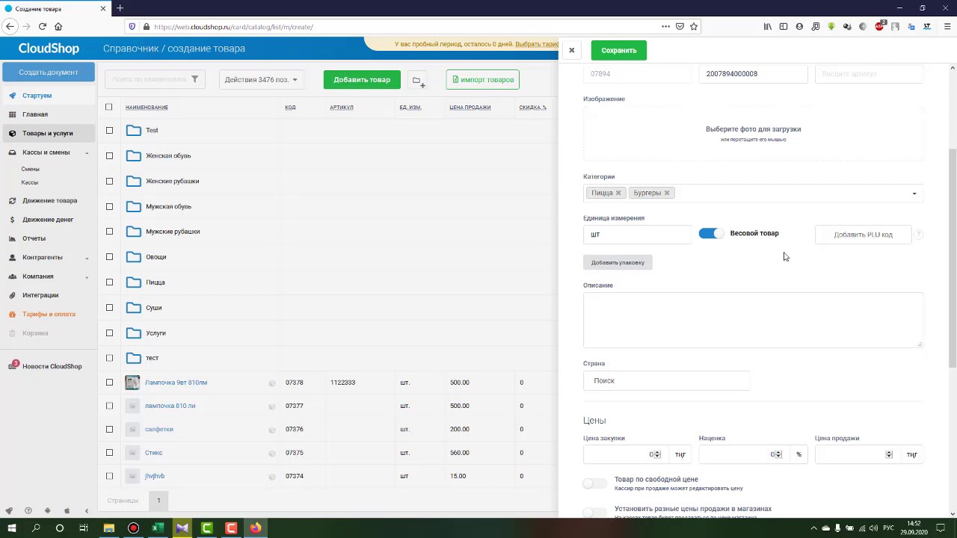Click the help question mark icon in sidebar footer

point(28,511)
